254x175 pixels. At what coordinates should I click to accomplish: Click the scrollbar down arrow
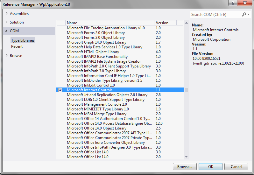point(186,157)
